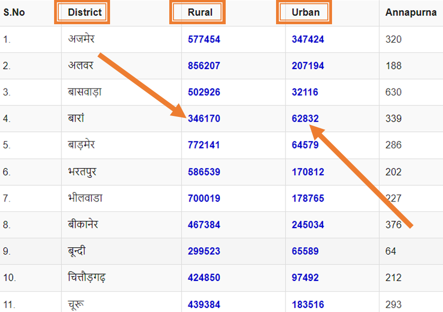Select Rural count 586539 for भरतपुर

click(x=204, y=172)
